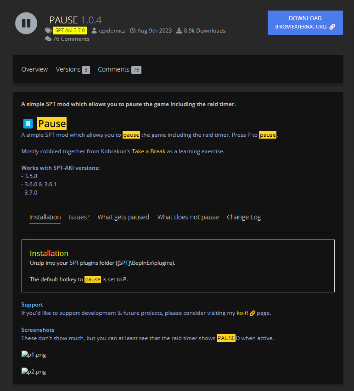354x391 pixels.
Task: Open the Change Log tab
Action: [x=244, y=217]
